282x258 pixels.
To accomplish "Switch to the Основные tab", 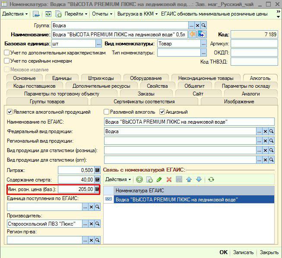I will coord(25,78).
